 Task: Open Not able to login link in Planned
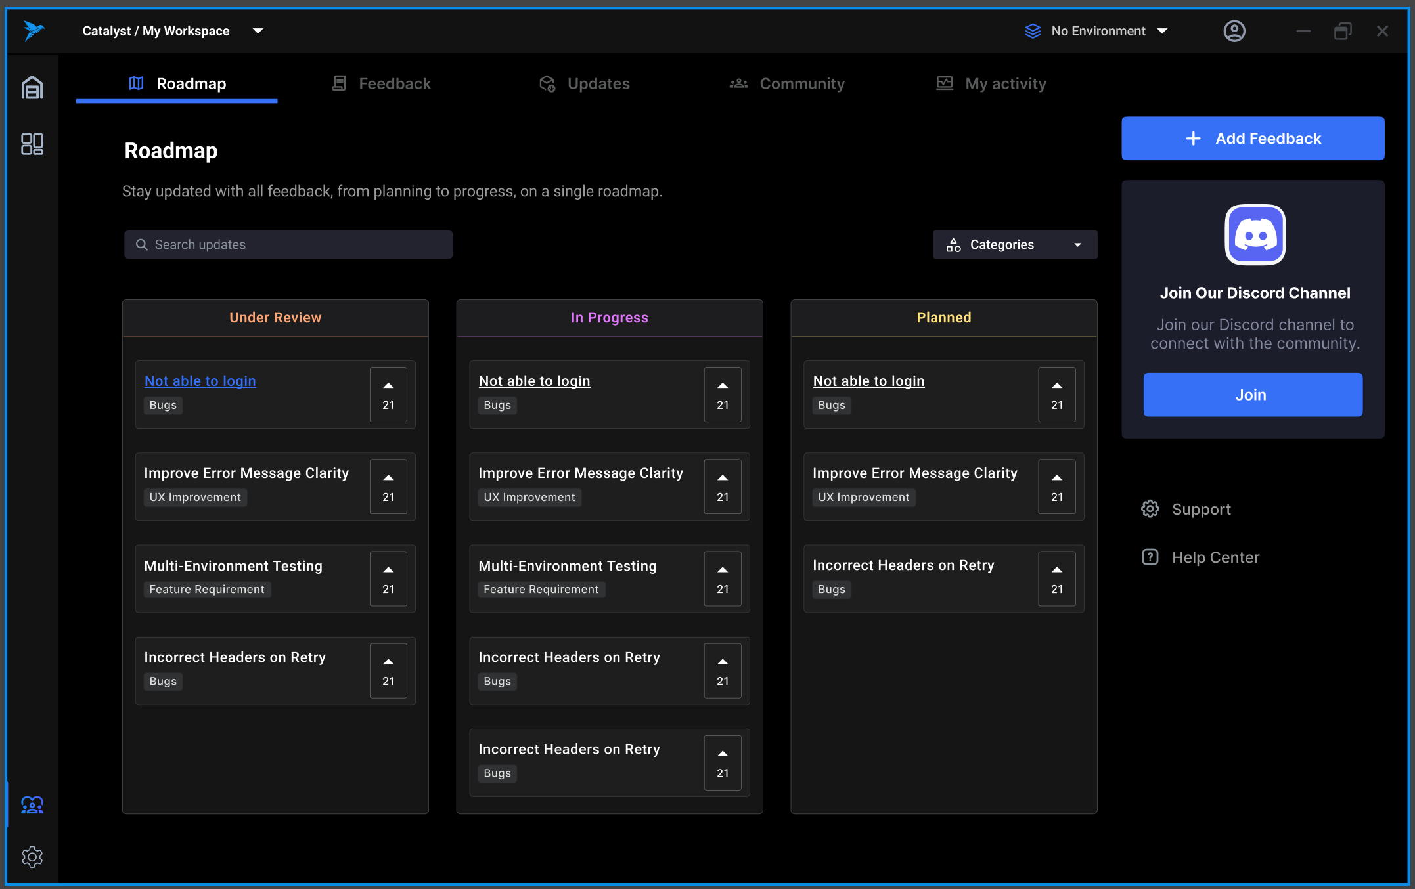tap(868, 381)
